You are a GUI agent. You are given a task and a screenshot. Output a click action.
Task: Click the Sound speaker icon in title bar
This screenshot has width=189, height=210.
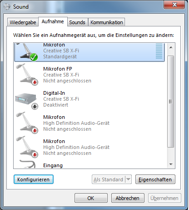[7, 7]
